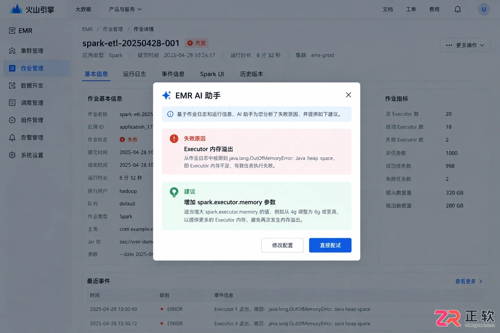Click the info icon in the dialog banner
Viewport: 500px width, 333px height.
tap(170, 114)
